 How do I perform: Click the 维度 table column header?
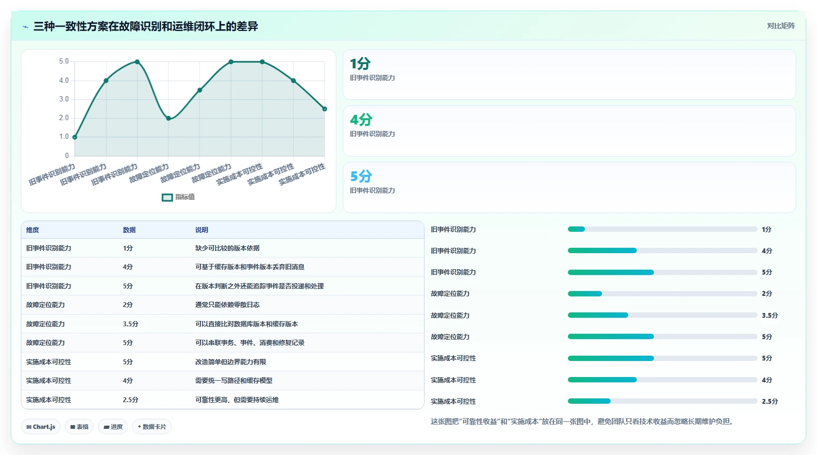(33, 230)
